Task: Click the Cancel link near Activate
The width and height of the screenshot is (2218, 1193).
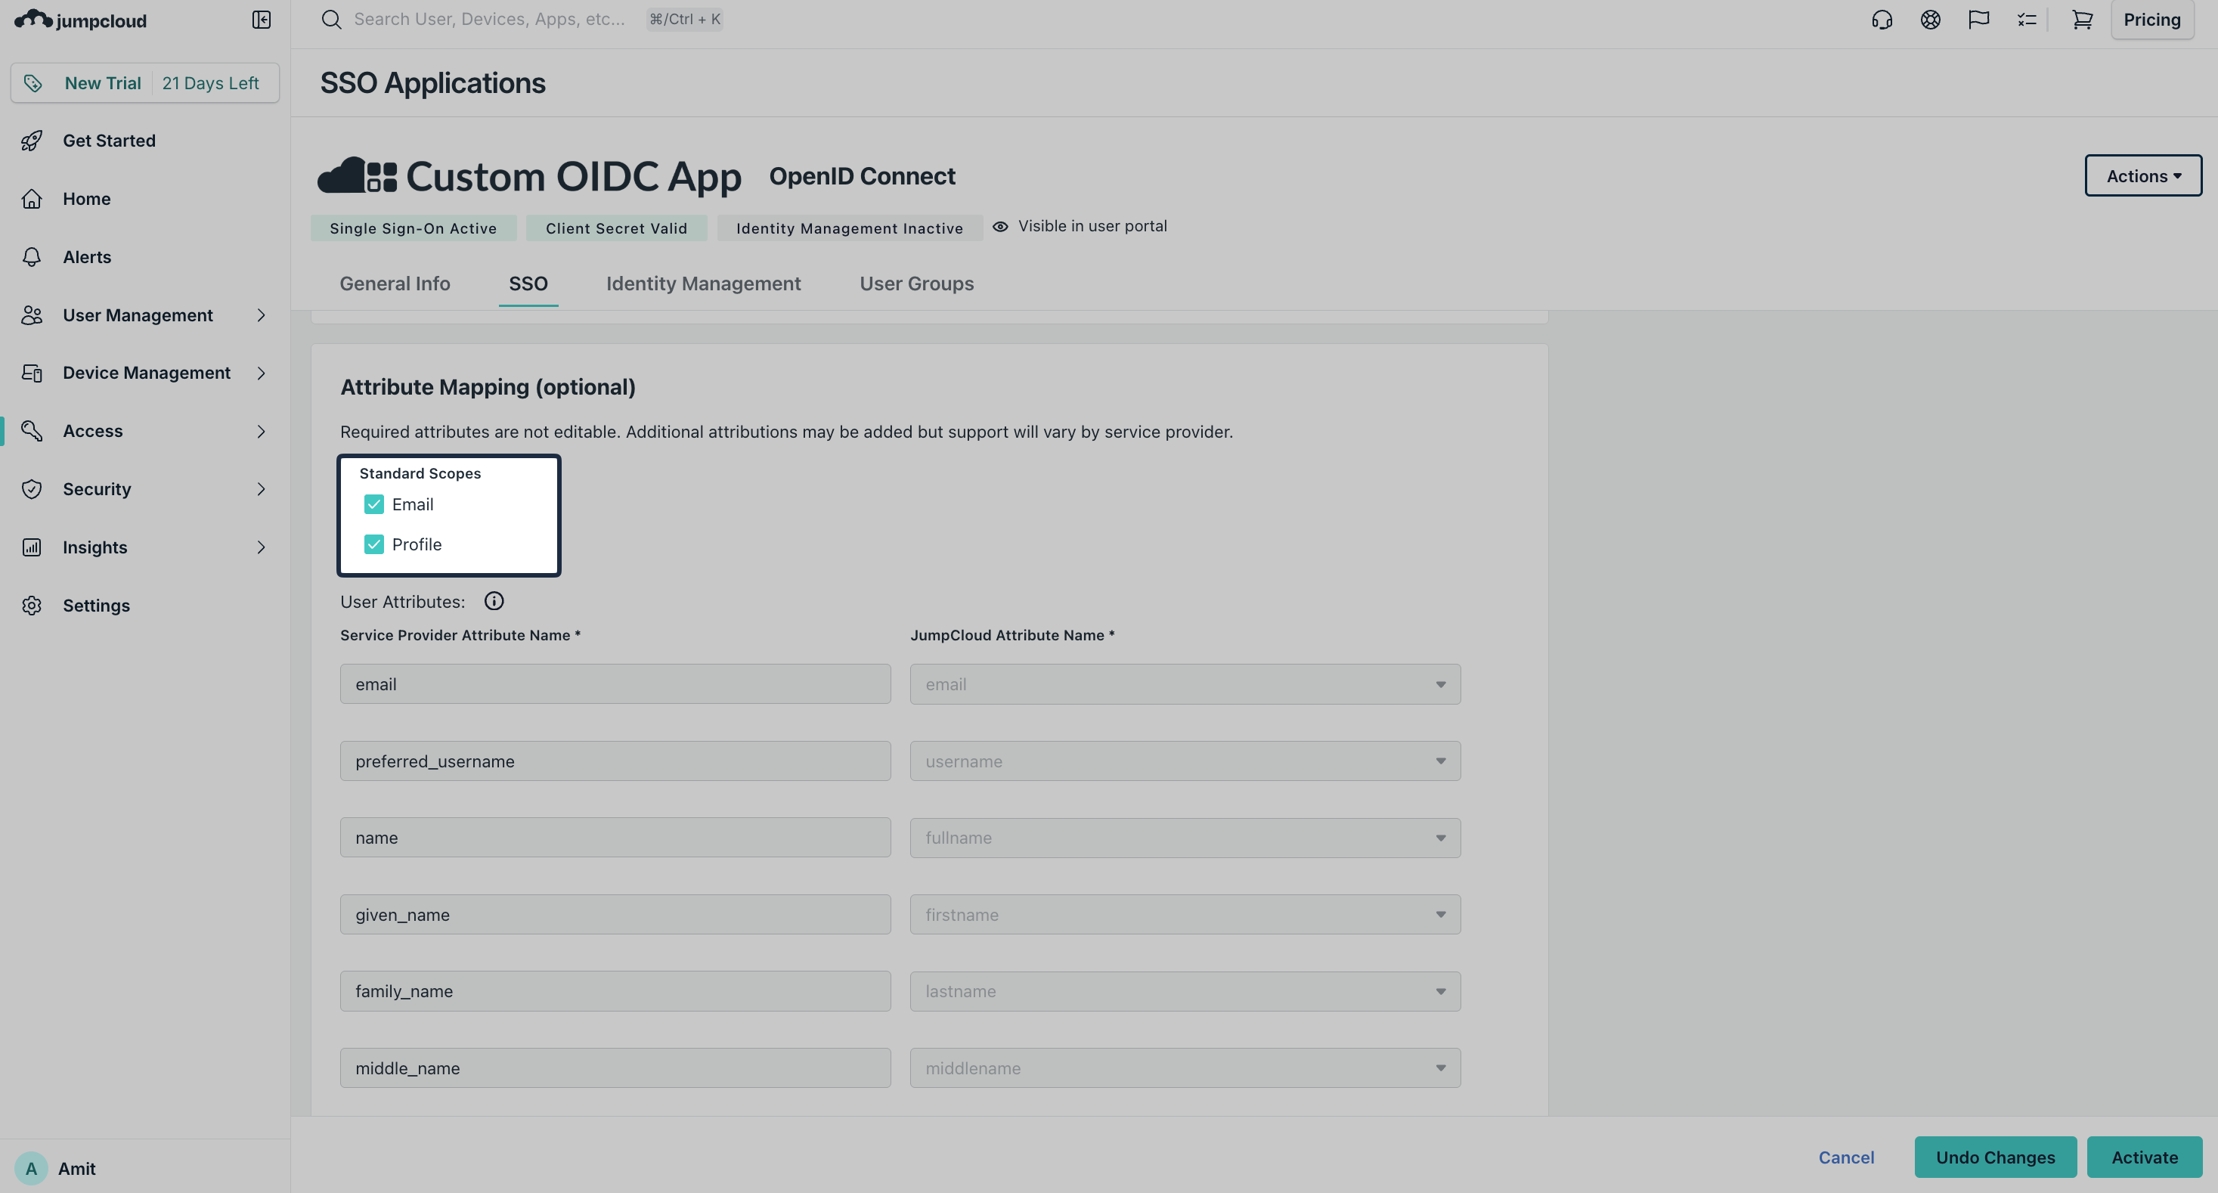Action: click(1846, 1157)
